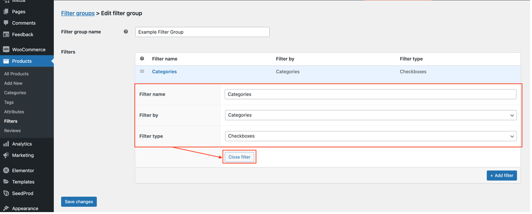The width and height of the screenshot is (532, 214).
Task: Open Add New product submenu
Action: (13, 83)
